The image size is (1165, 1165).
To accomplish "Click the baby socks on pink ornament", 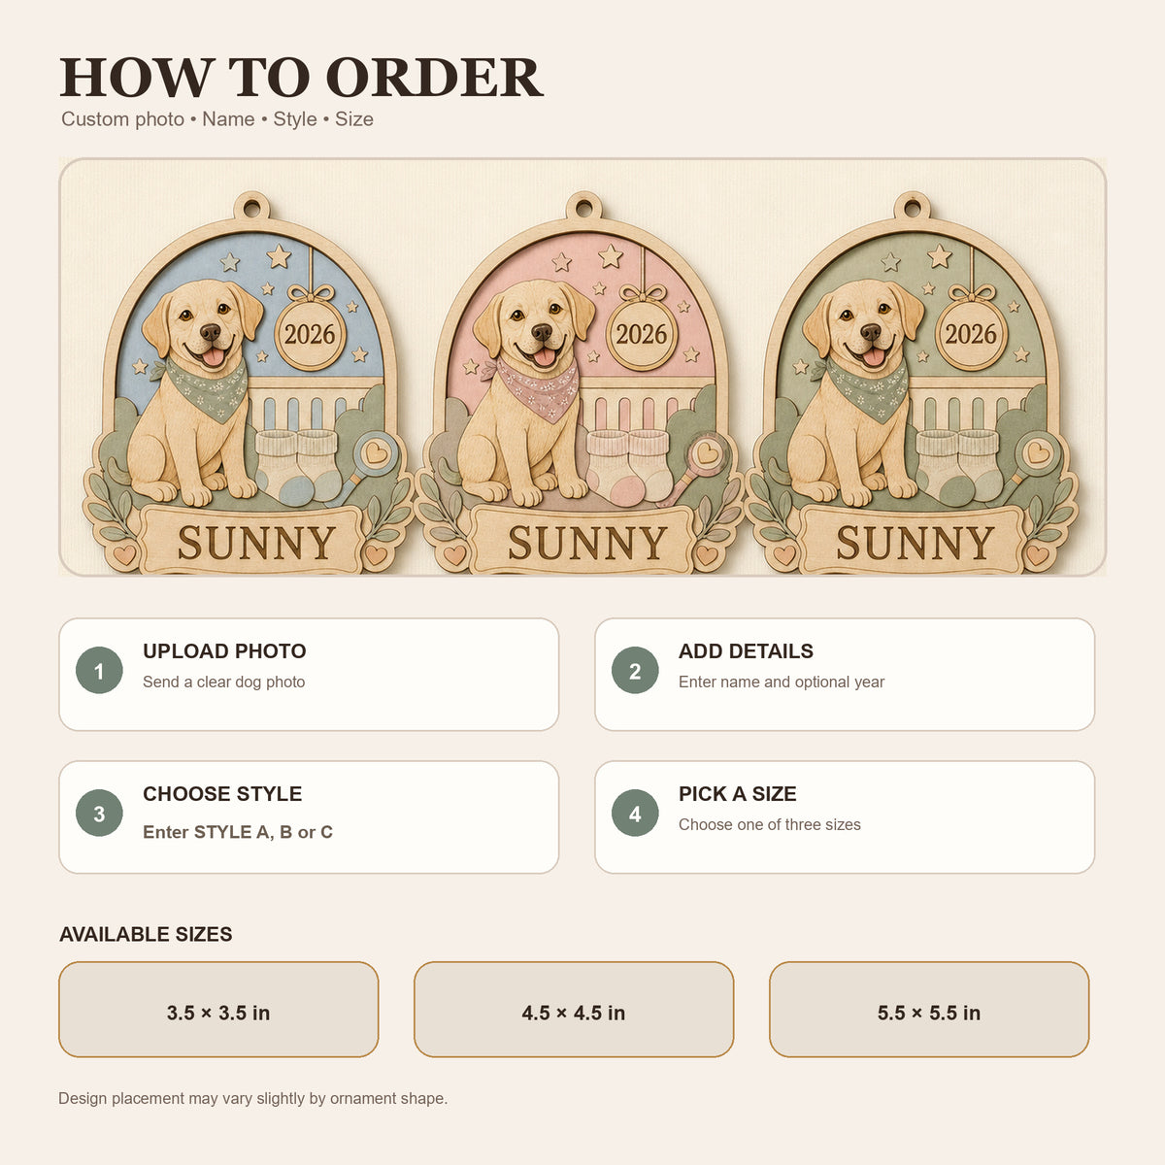I will 629,466.
